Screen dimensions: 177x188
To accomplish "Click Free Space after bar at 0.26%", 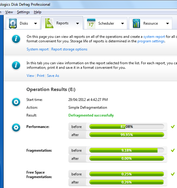I will 127,182.
